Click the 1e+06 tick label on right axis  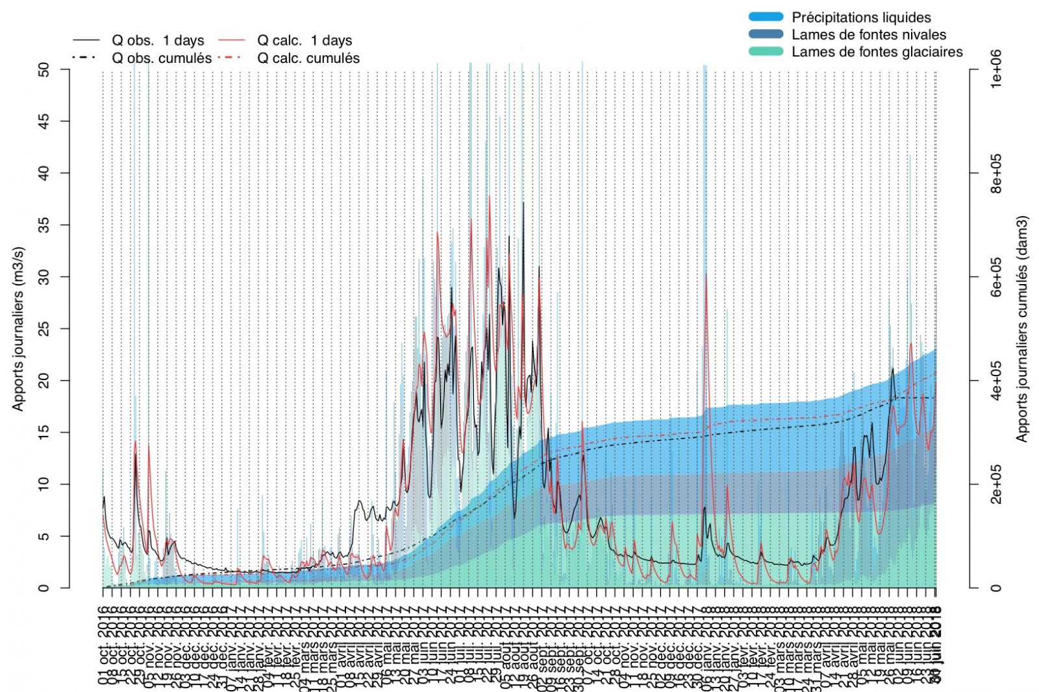click(995, 69)
